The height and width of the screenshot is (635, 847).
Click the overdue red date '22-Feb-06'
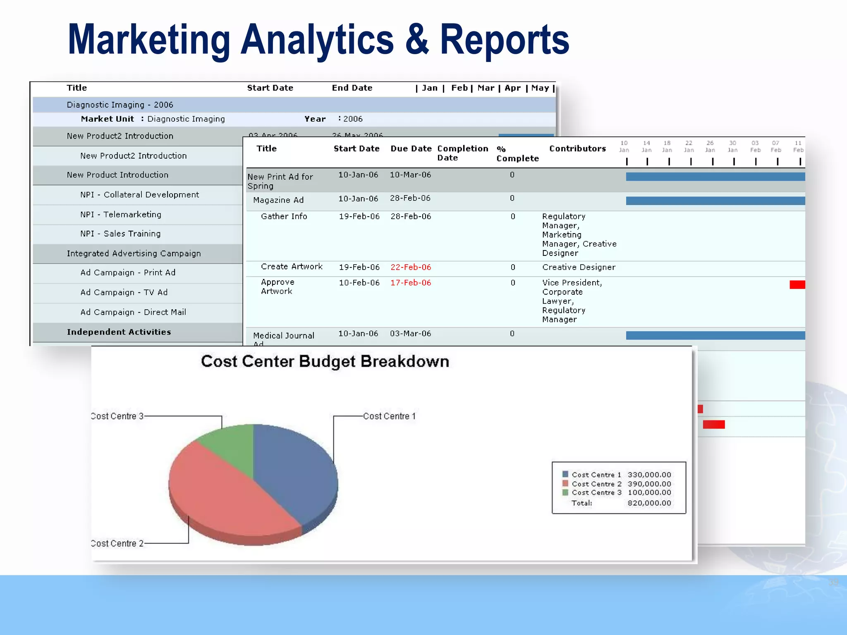[411, 267]
